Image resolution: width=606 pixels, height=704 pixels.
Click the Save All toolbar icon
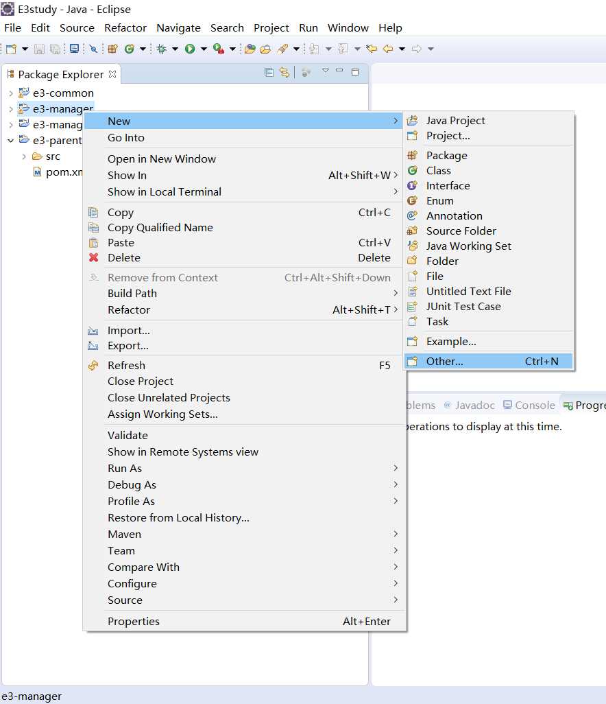pyautogui.click(x=55, y=49)
